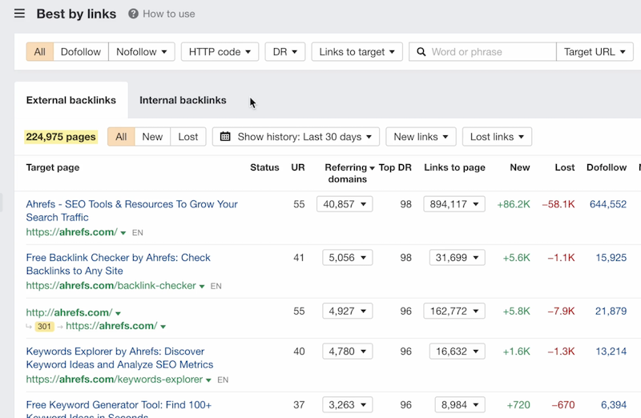Click the search magnifier icon

coord(421,52)
